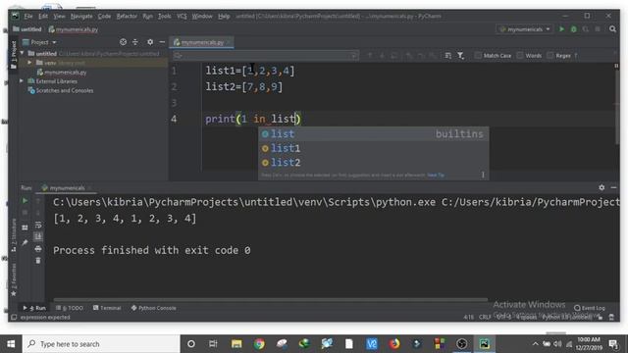Switch to the Python Console tab
Viewport: 628px width, 353px height.
click(x=153, y=308)
